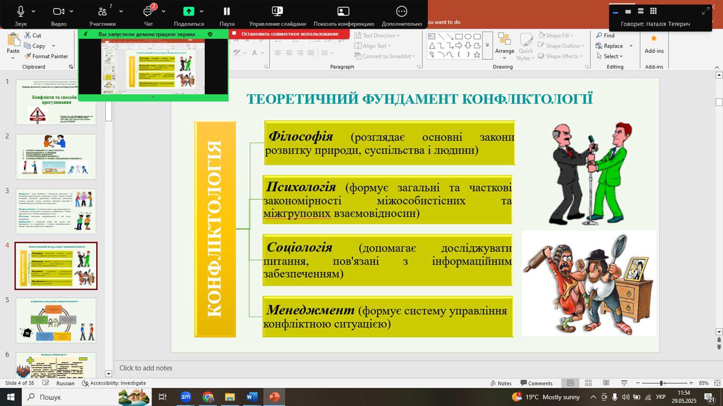Click Показать конференцию icon

[x=343, y=11]
